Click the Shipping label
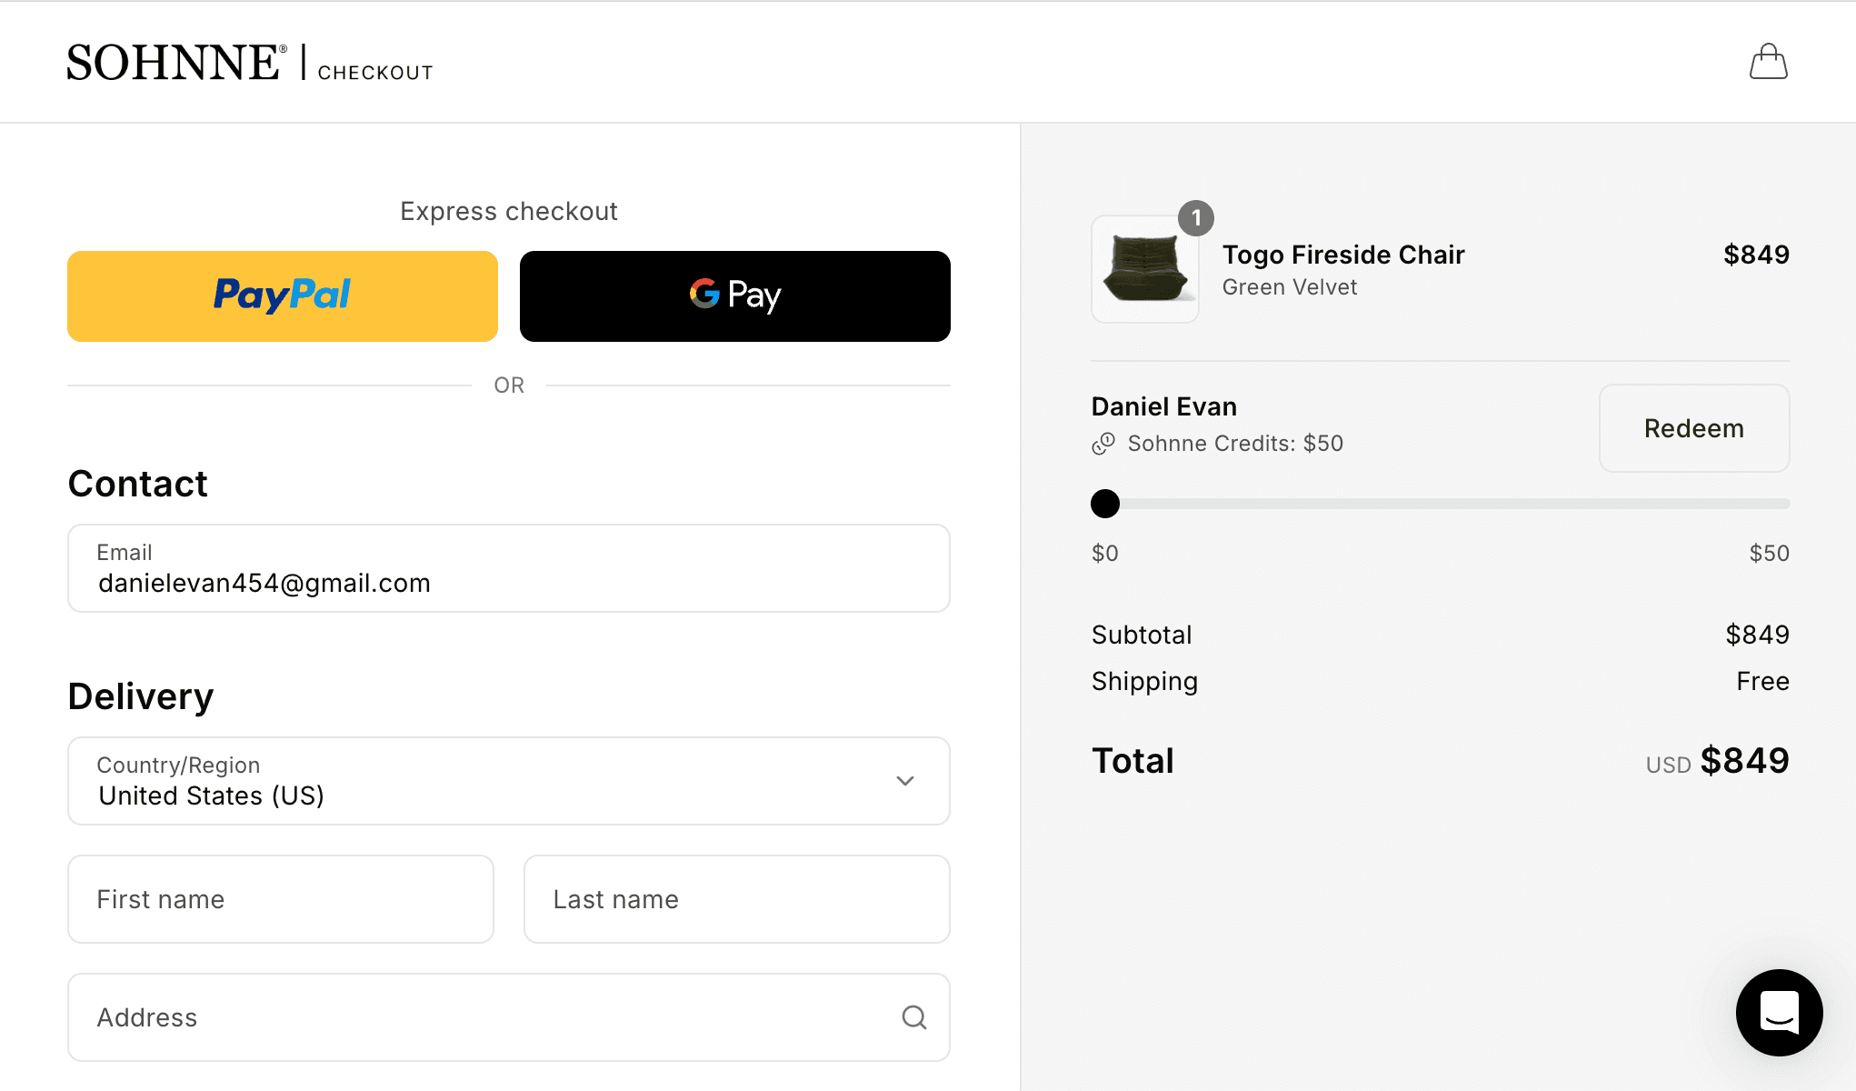This screenshot has height=1091, width=1856. pos(1144,682)
